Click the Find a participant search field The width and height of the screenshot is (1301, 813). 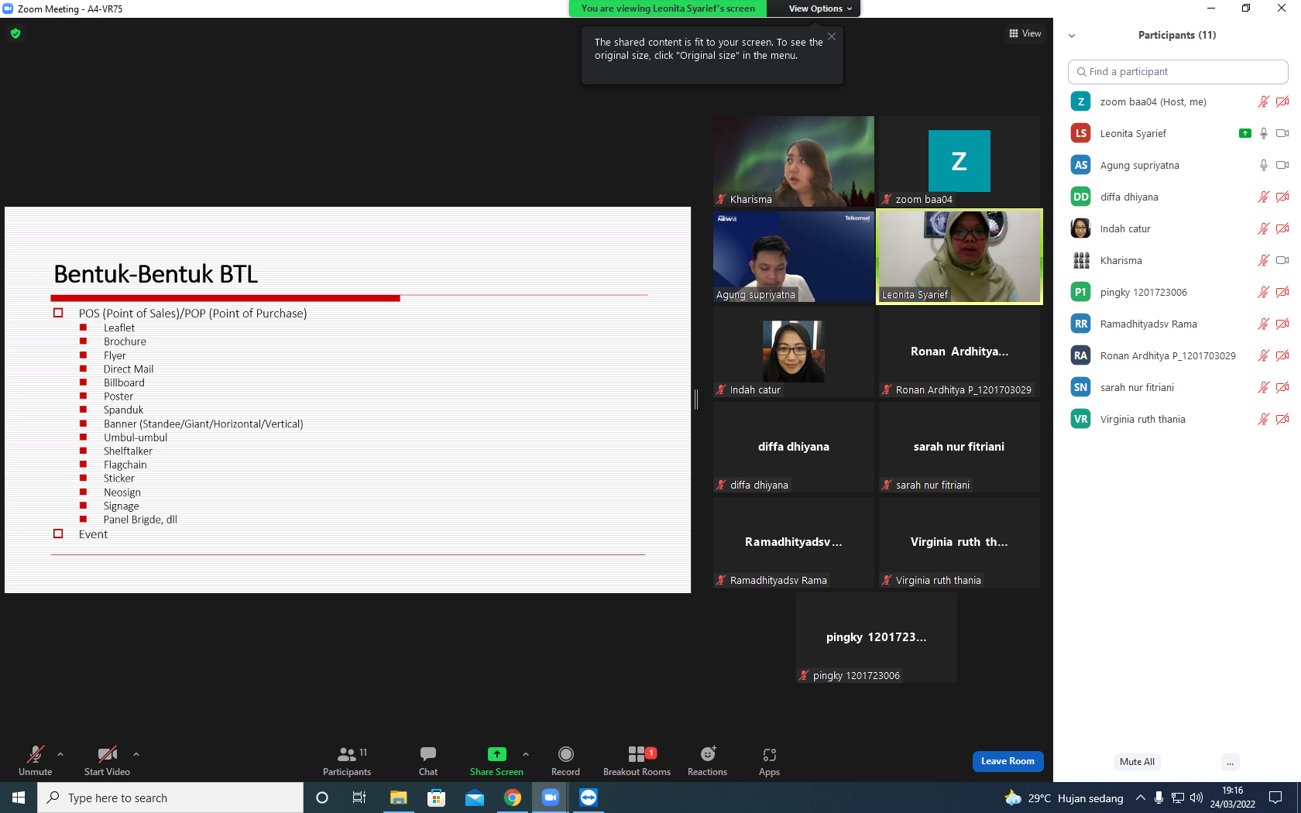[x=1177, y=71]
